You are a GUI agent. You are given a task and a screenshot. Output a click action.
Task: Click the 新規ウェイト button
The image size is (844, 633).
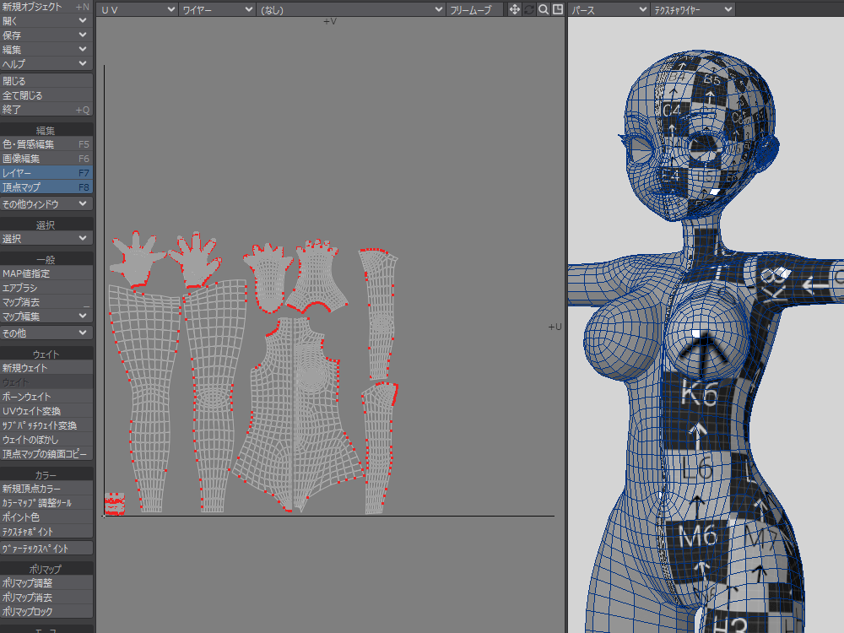(46, 368)
